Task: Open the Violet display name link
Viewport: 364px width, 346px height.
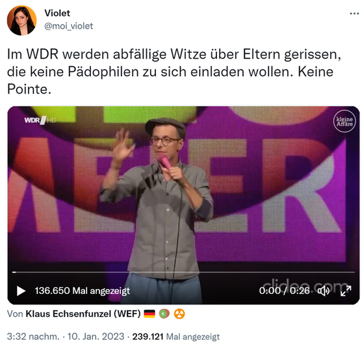Action: pos(57,13)
